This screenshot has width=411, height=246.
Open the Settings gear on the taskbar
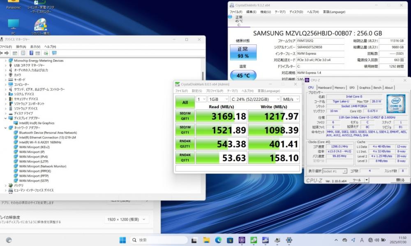(x=289, y=240)
